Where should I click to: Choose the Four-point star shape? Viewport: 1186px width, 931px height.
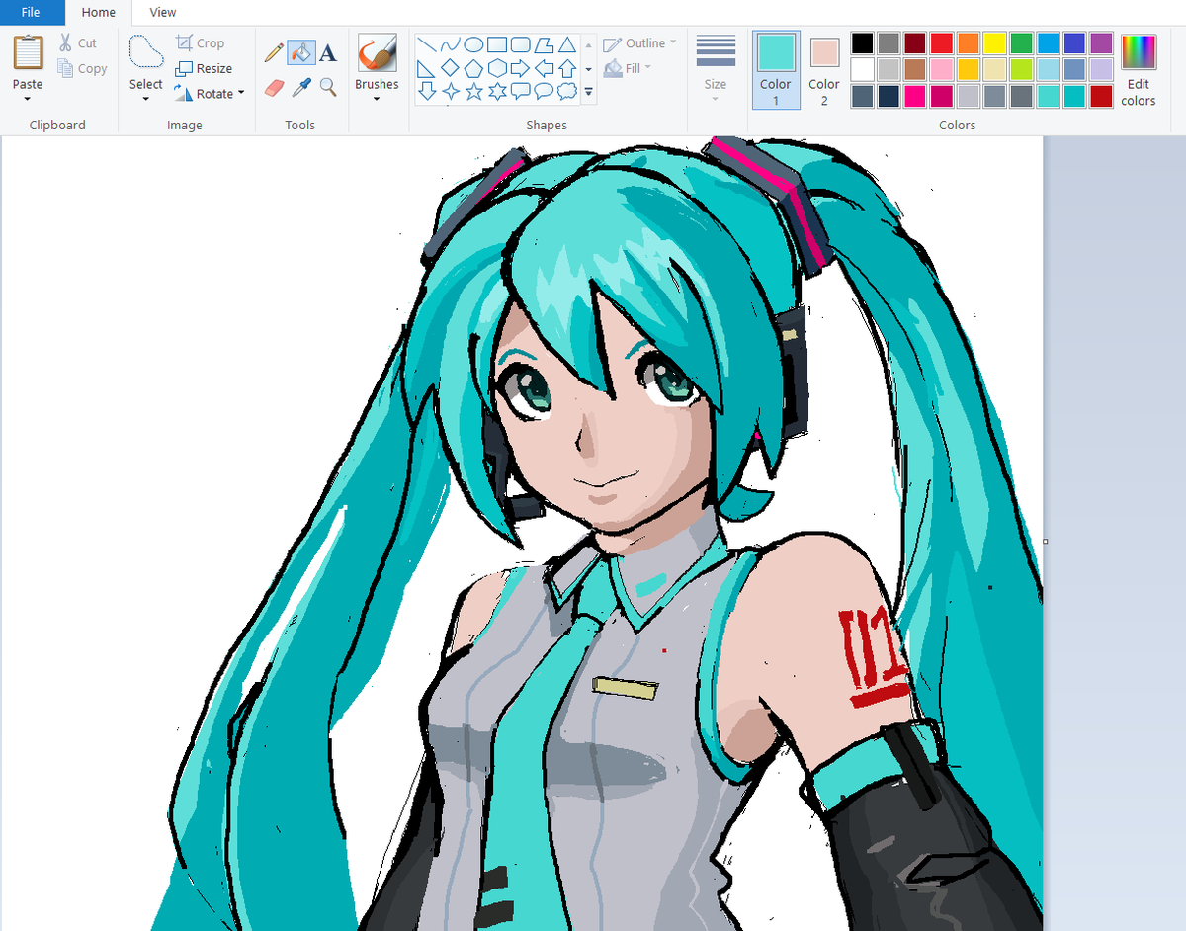(x=451, y=92)
